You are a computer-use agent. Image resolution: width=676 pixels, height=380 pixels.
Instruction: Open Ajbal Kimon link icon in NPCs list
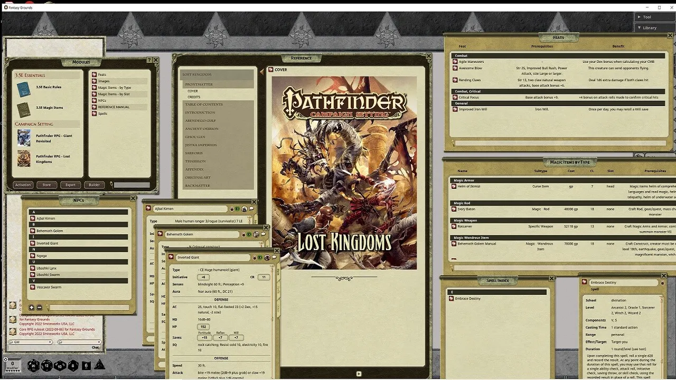point(33,218)
